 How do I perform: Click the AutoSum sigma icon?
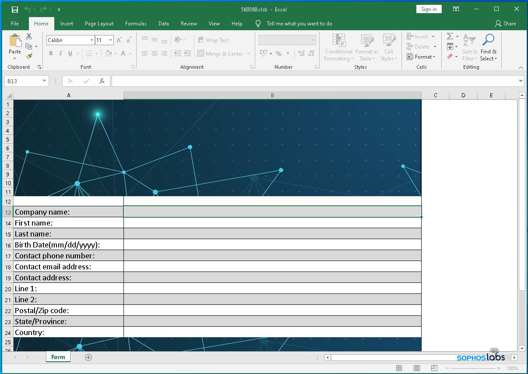[x=450, y=36]
